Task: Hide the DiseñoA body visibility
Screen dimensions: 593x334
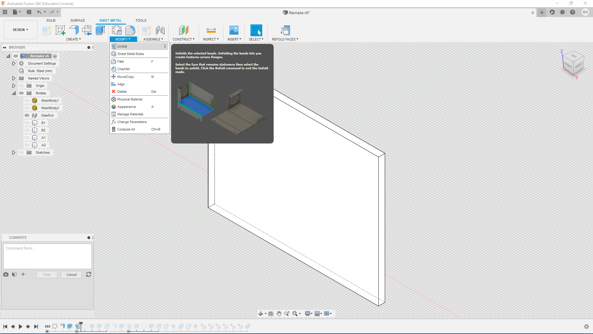Action: click(27, 115)
